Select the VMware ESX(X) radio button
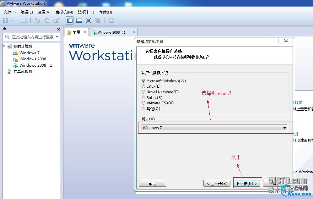 143,103
